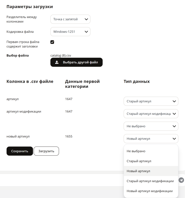Uncheck first row contains headers checkbox
The image size is (189, 198).
coord(52,42)
